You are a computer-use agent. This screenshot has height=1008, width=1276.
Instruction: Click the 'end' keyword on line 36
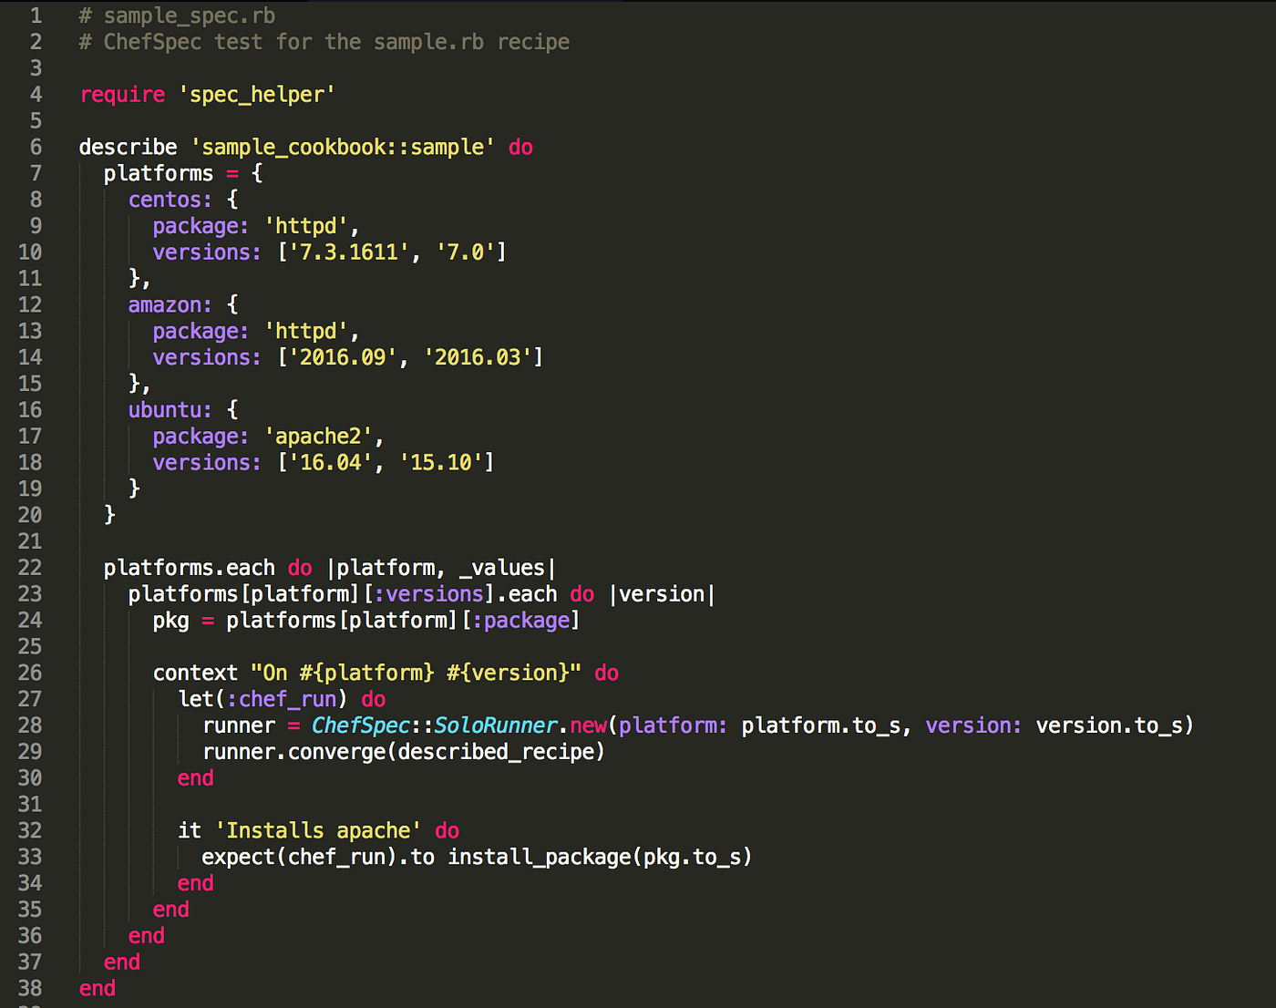[x=147, y=936]
